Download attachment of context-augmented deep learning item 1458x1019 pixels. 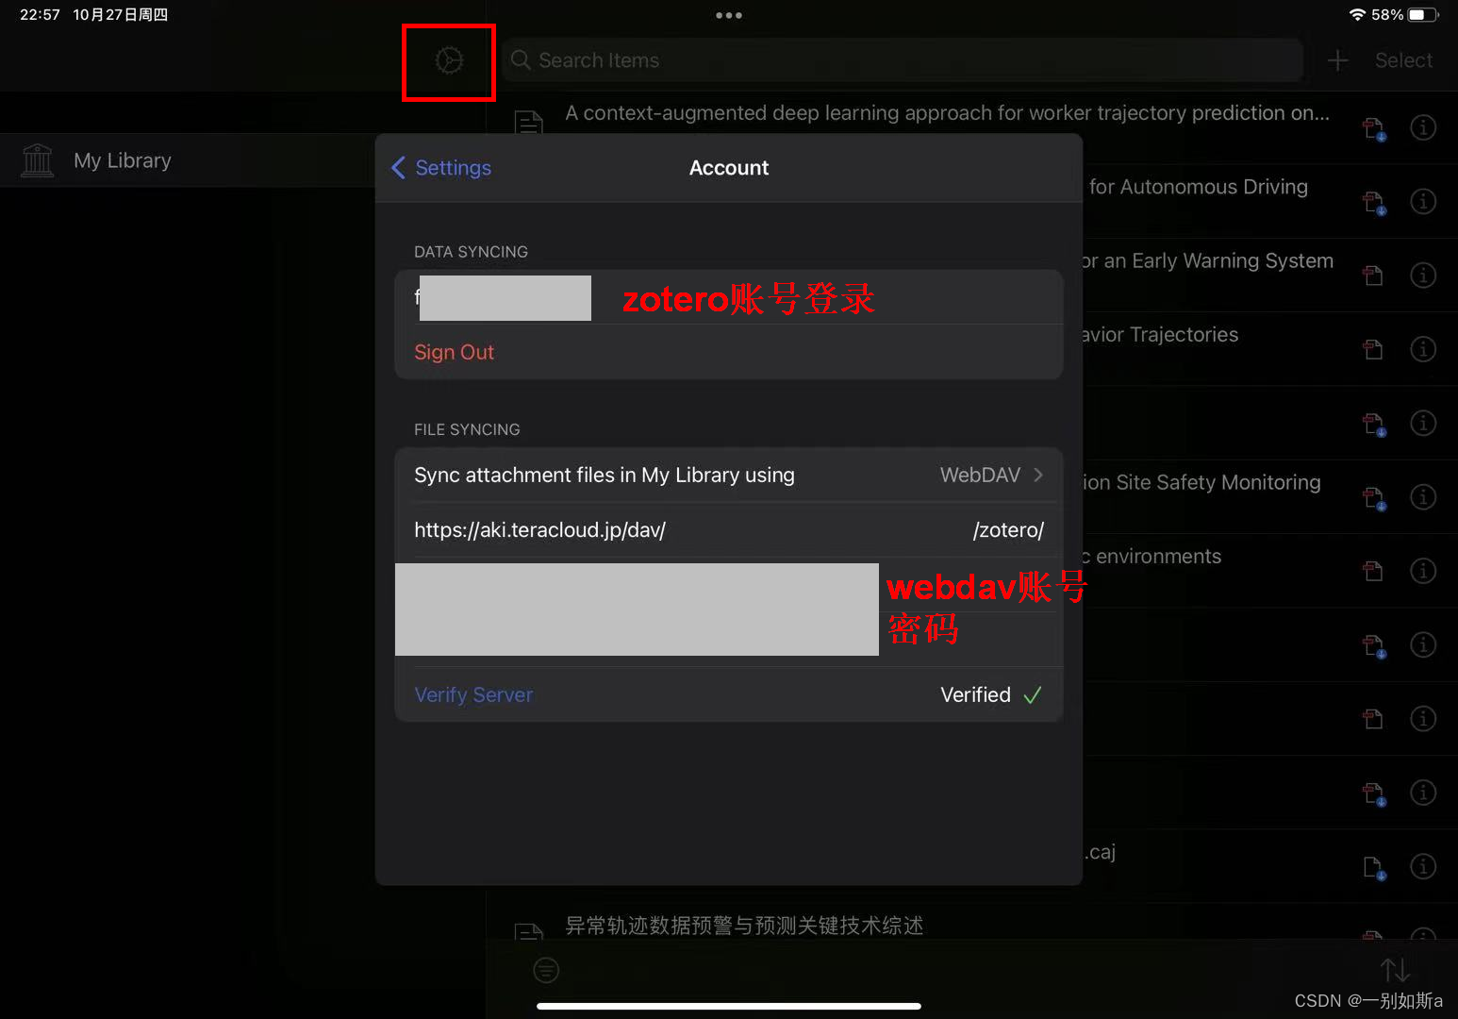point(1374,128)
